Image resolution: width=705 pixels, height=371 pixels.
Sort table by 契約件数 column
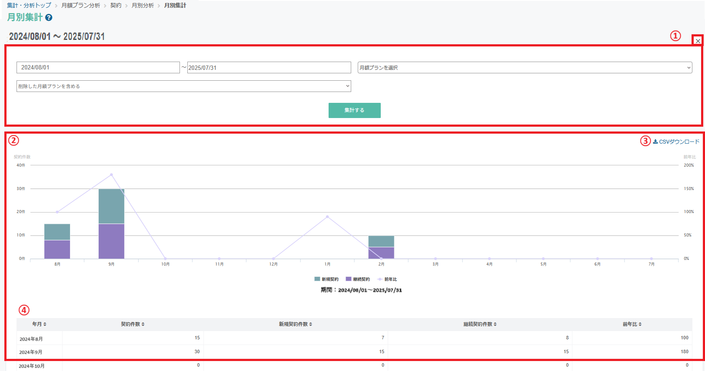click(x=133, y=324)
